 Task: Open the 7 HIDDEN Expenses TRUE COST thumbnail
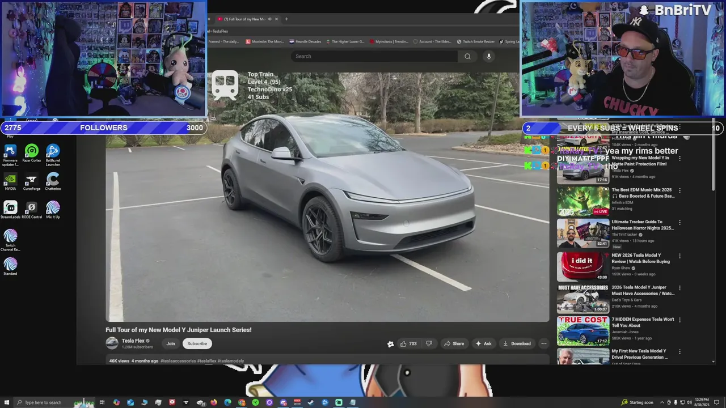coord(583,330)
